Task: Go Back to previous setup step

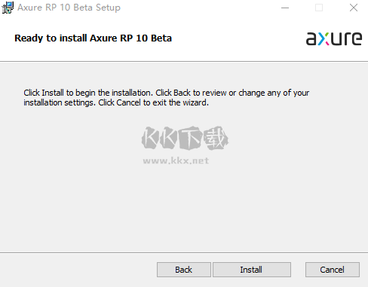Action: pos(184,270)
